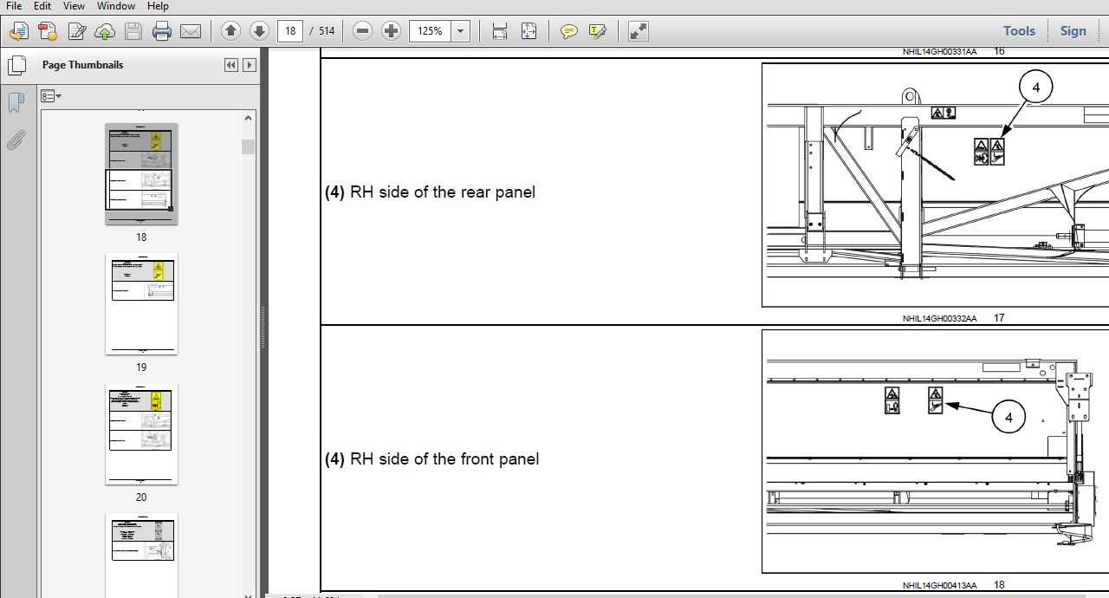Open the Tools pane
This screenshot has width=1109, height=598.
coord(1019,30)
